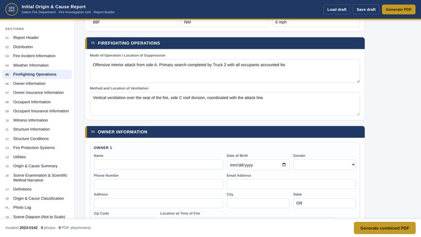Click the OWNER 1 card heading
421x237 pixels.
103,148
